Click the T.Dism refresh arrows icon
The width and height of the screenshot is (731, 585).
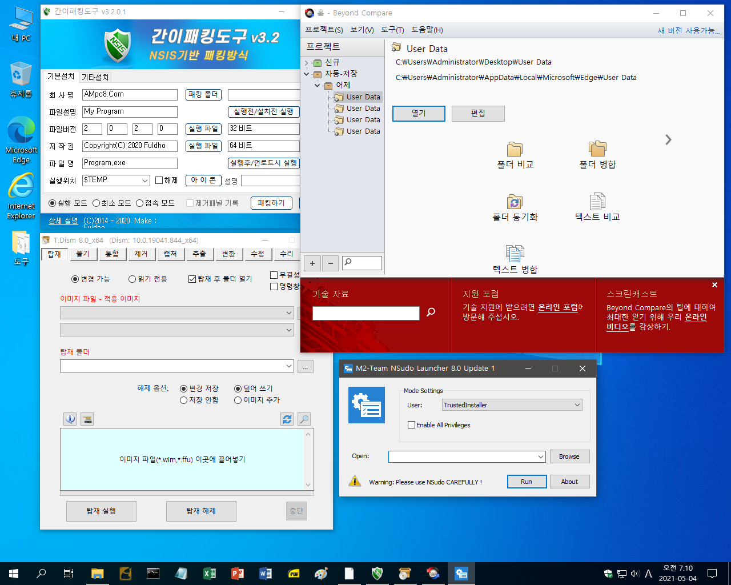click(287, 419)
